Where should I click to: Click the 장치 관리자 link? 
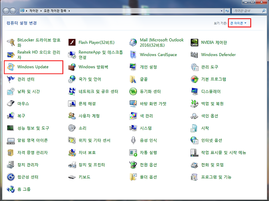click(28, 165)
